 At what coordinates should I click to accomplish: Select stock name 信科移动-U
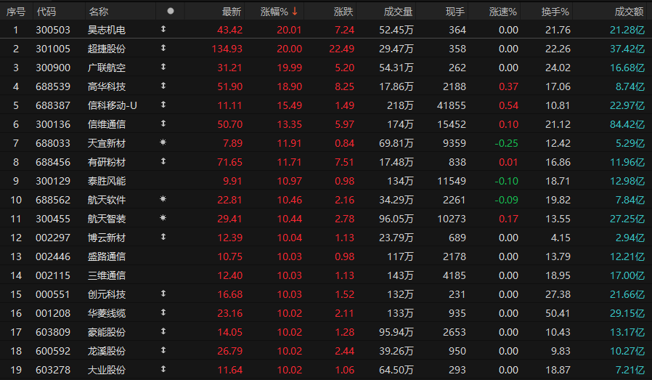pos(113,106)
